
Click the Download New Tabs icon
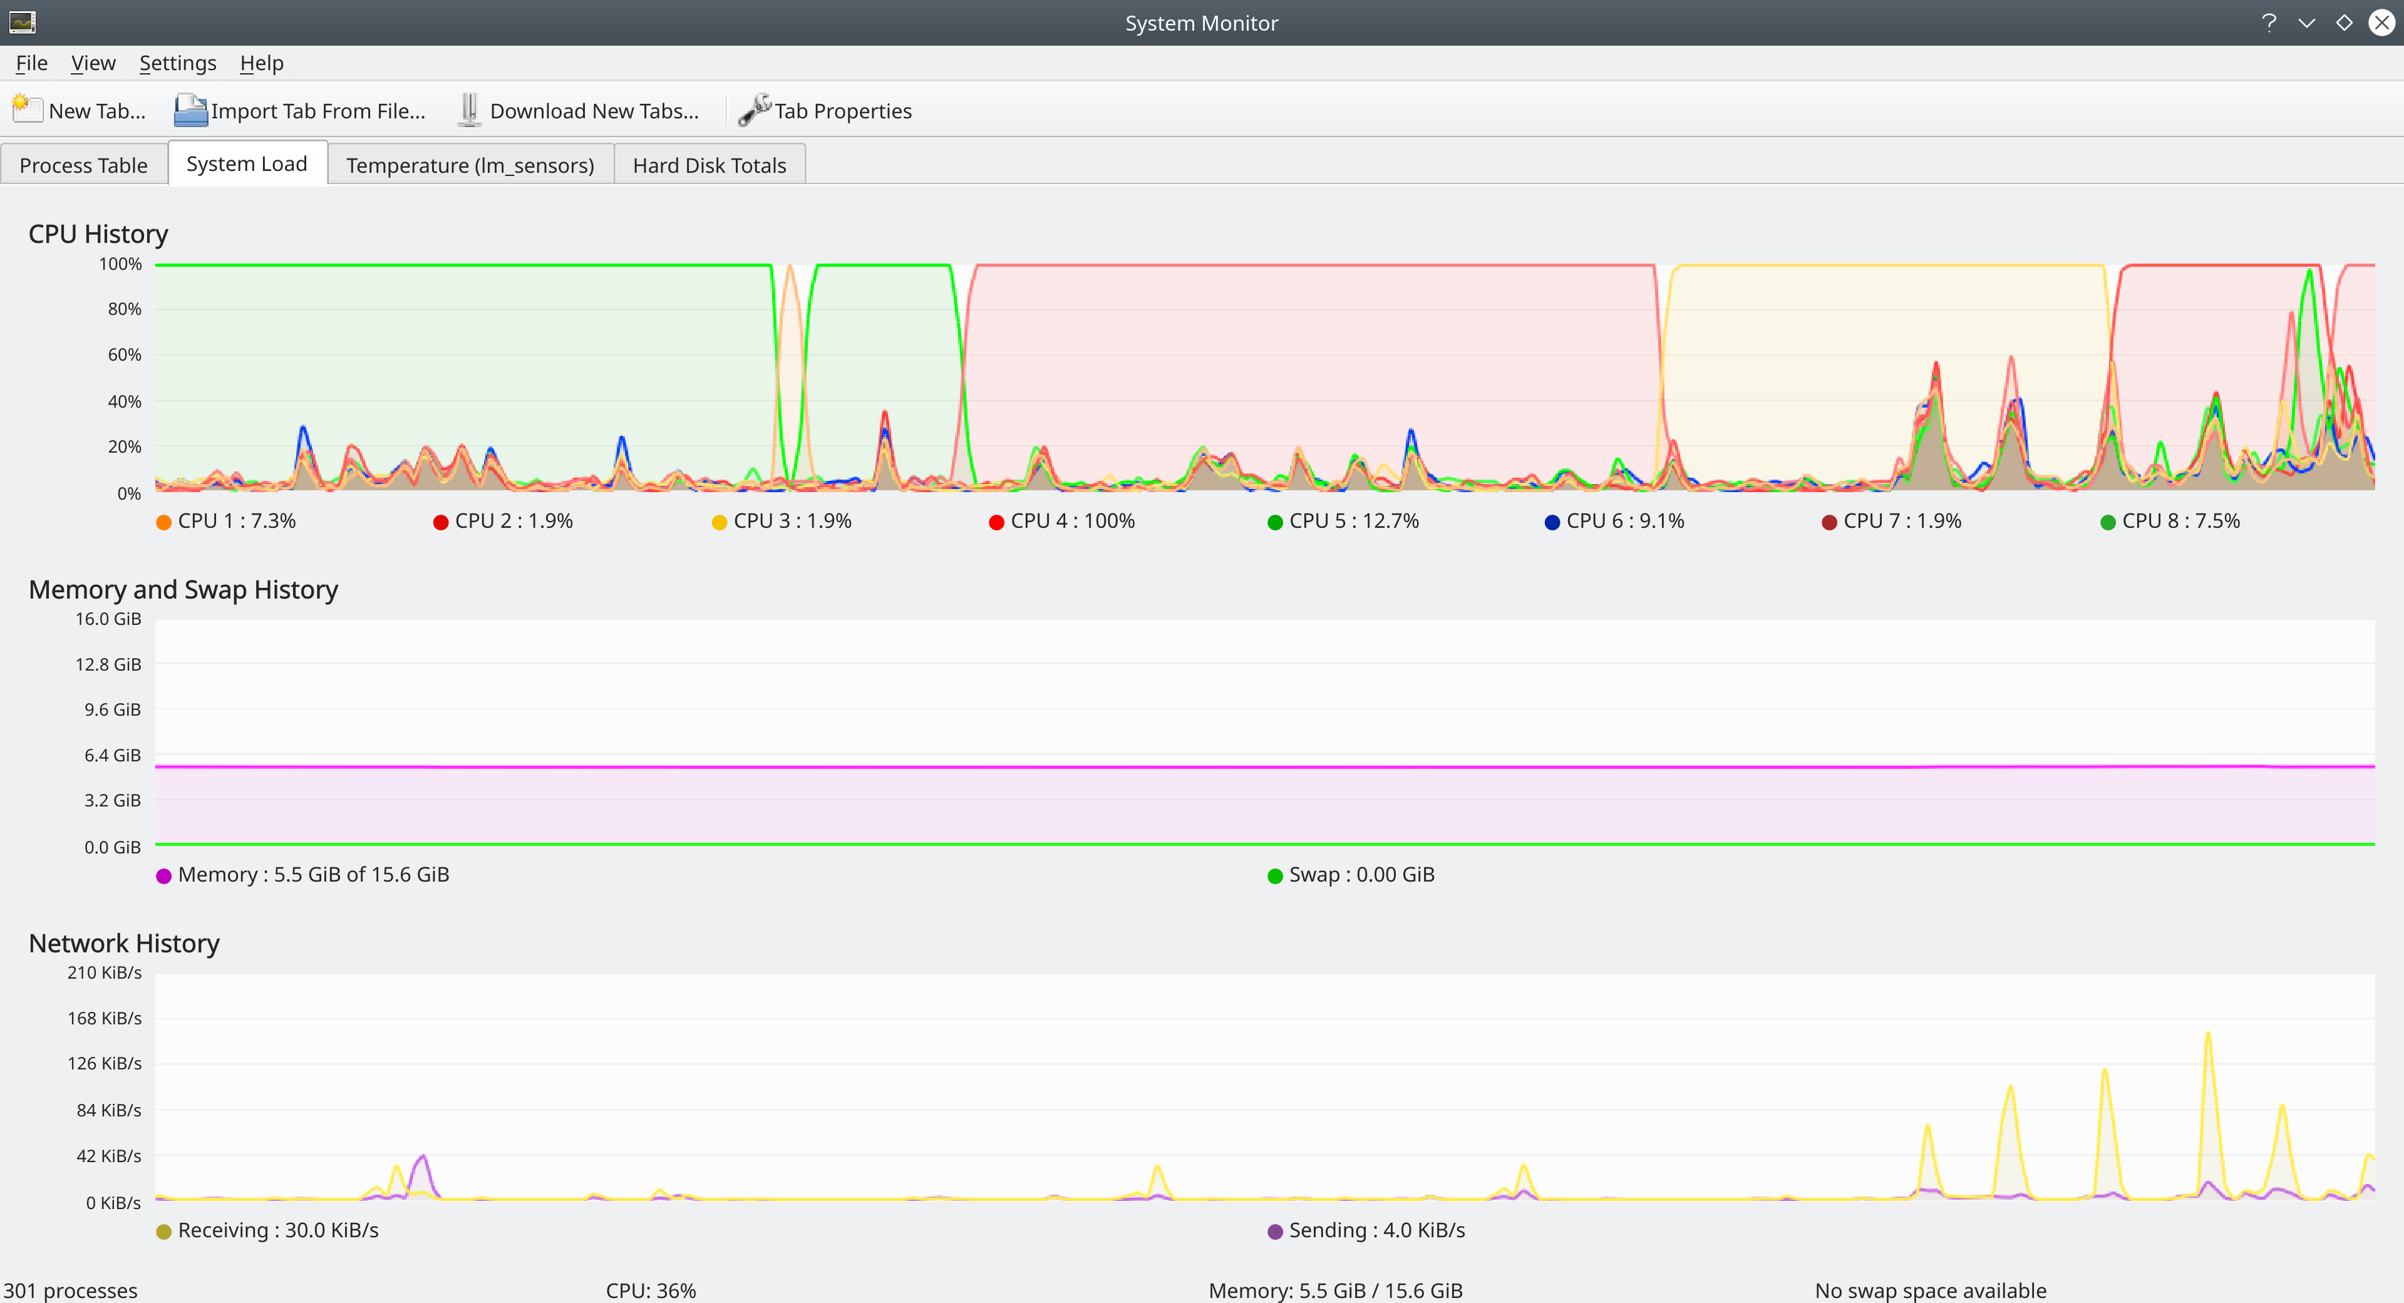470,109
